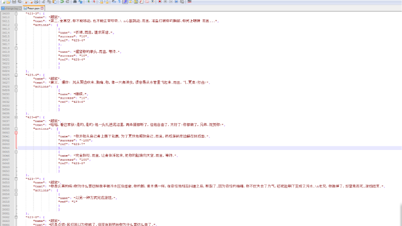Click line number 3644 in the margin
402x226 pixels.
click(x=6, y=148)
